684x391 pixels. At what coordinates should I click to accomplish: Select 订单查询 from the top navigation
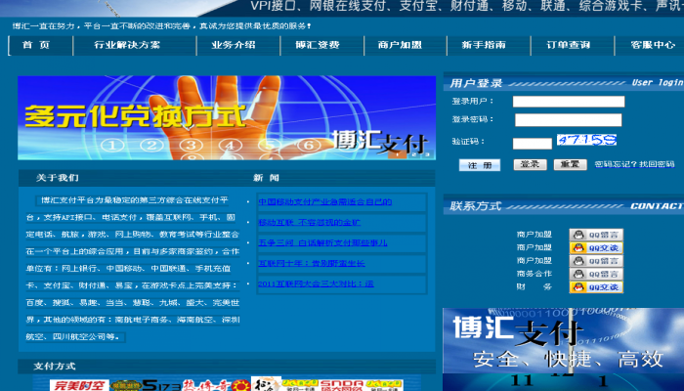[568, 45]
